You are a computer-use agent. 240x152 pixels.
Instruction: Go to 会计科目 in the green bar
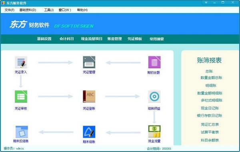66,39
